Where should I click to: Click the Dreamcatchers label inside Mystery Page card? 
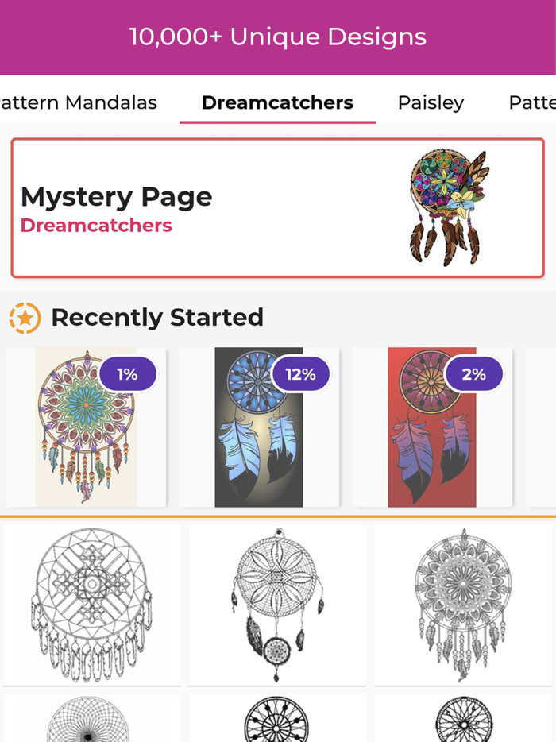click(x=95, y=225)
